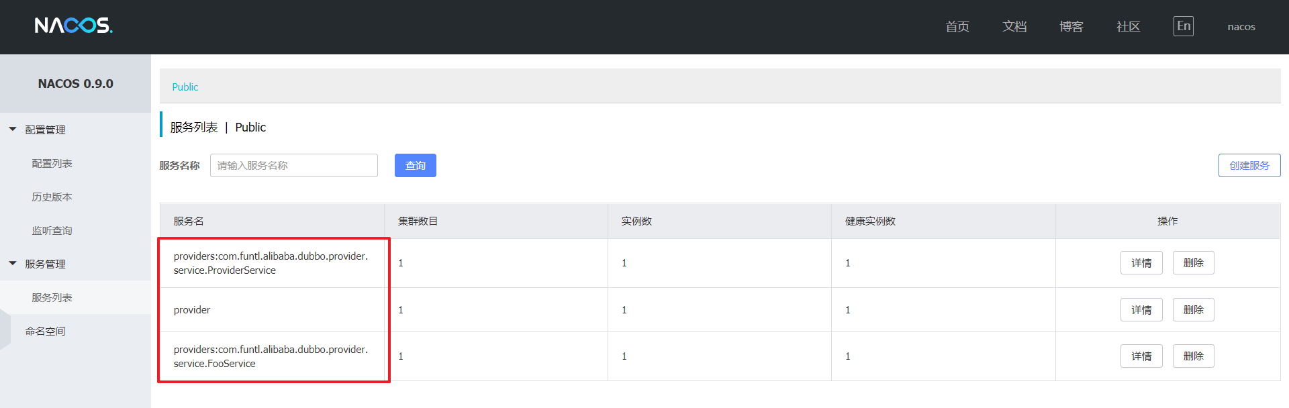Image resolution: width=1289 pixels, height=408 pixels.
Task: Open the nacos user menu
Action: (x=1241, y=27)
